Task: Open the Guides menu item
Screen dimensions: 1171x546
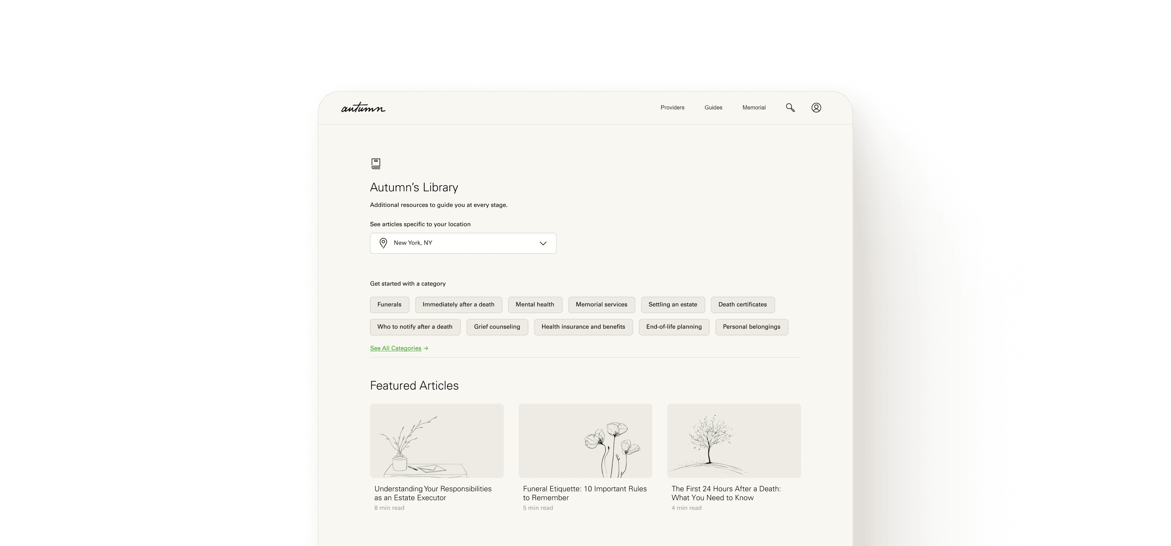Action: tap(713, 108)
